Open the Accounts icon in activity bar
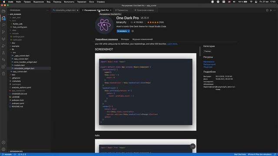The image size is (278, 156). pos(3,143)
